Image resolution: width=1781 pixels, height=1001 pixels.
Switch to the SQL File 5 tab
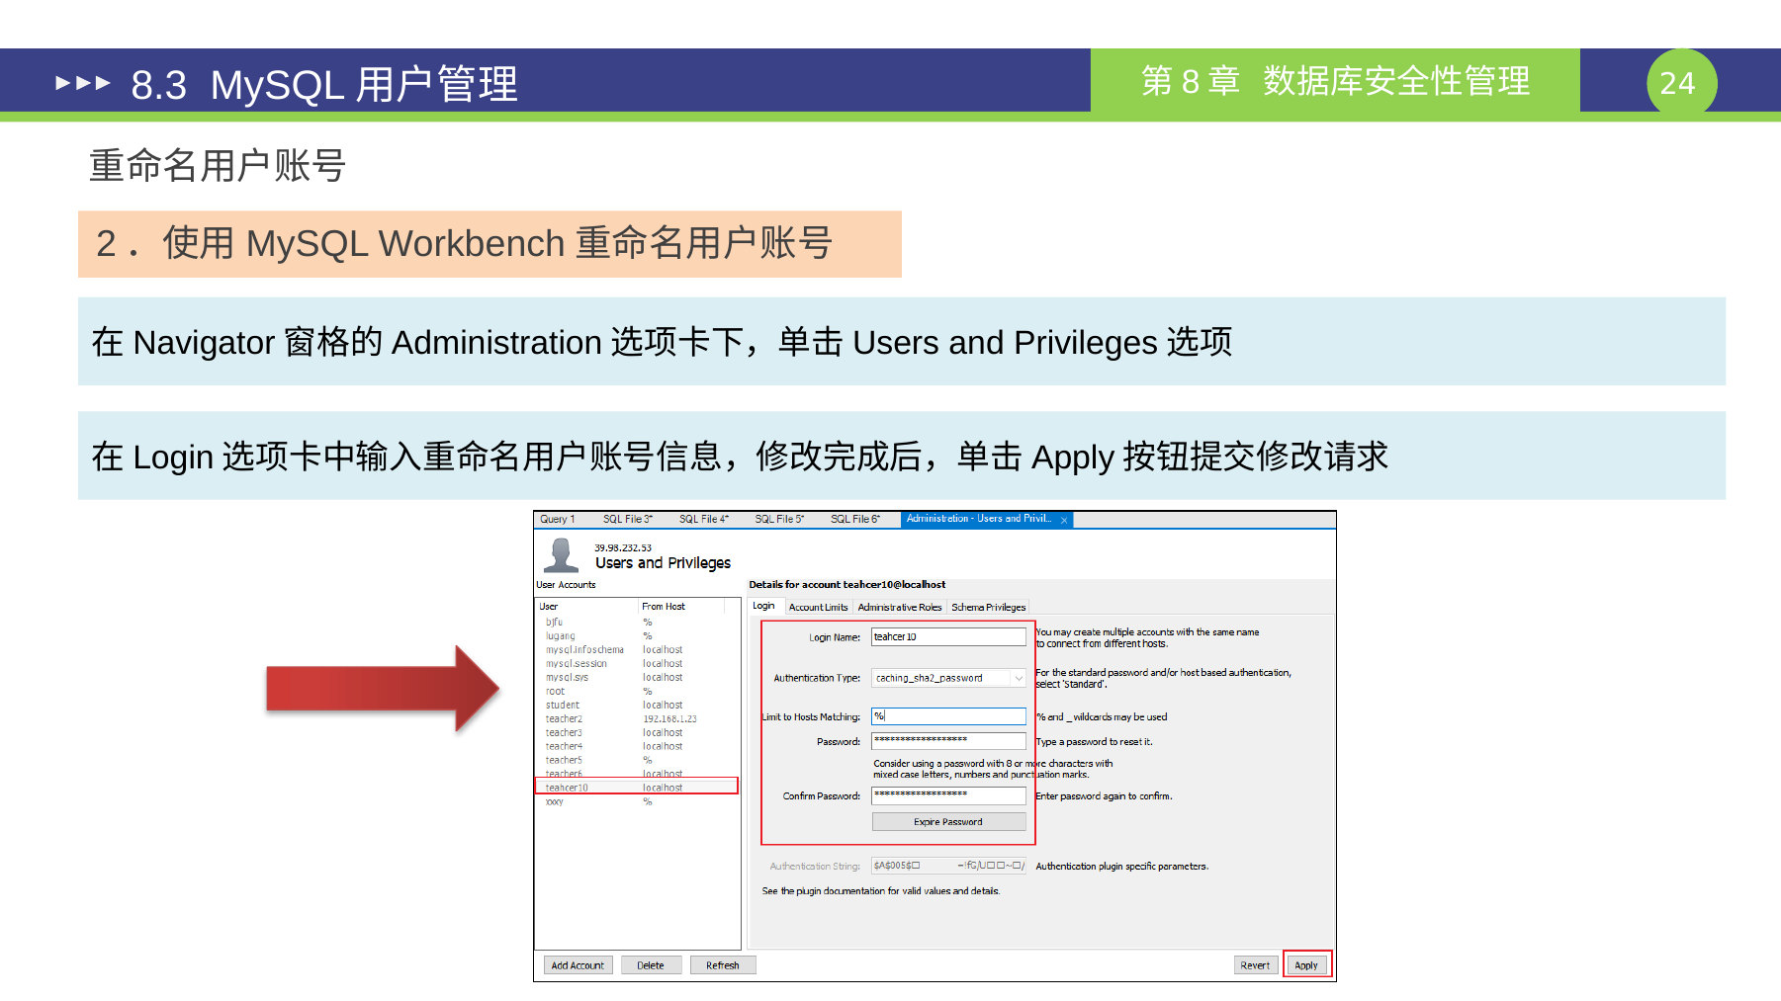point(779,519)
